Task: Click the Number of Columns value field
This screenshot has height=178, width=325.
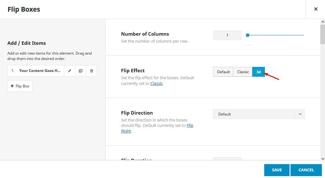Action: click(x=227, y=35)
